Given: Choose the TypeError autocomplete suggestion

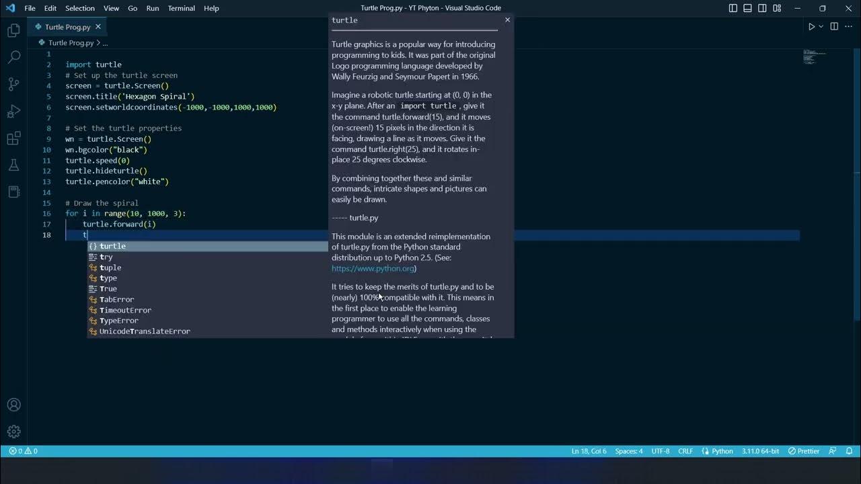Looking at the screenshot, I should (x=208, y=321).
